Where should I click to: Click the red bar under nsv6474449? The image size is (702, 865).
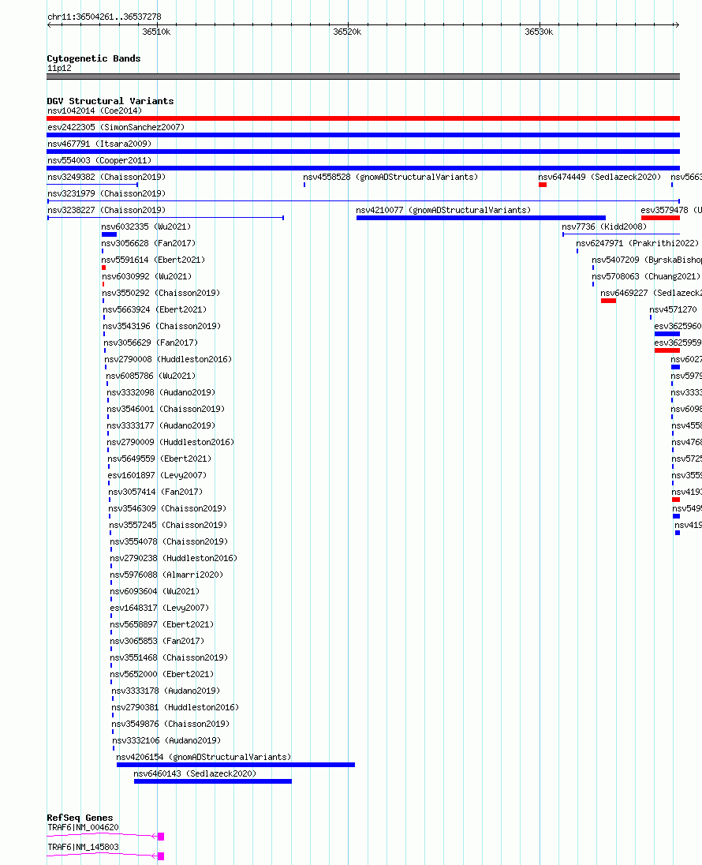543,185
